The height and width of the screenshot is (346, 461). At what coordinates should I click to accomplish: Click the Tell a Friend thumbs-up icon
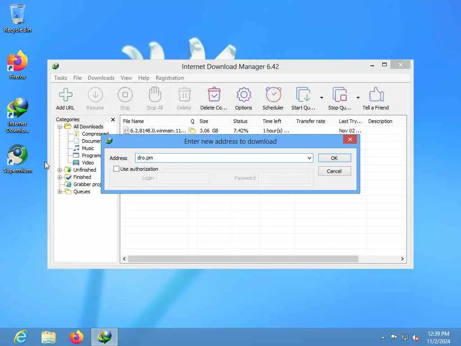376,95
